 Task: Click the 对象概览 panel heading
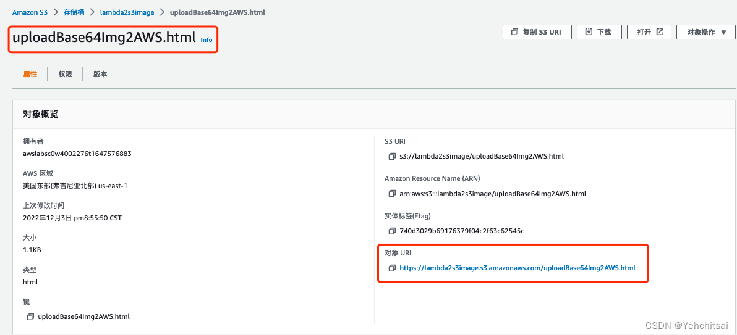point(41,114)
